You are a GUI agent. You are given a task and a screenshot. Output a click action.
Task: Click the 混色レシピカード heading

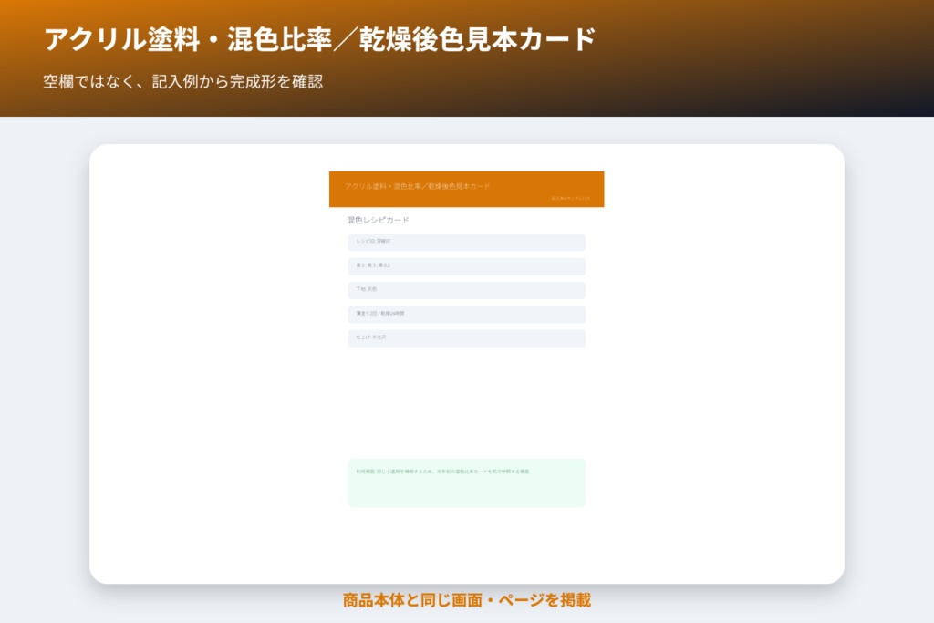[378, 220]
